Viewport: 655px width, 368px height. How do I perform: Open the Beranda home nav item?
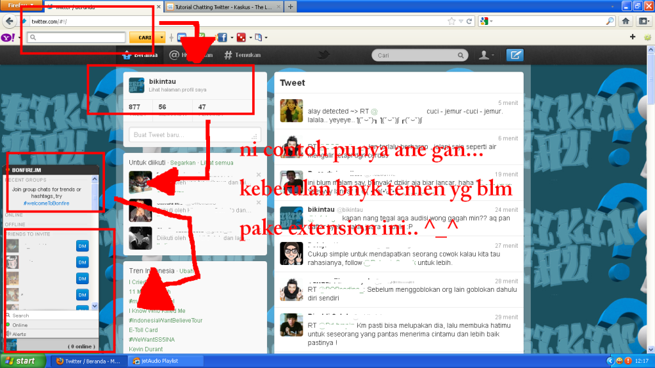140,54
